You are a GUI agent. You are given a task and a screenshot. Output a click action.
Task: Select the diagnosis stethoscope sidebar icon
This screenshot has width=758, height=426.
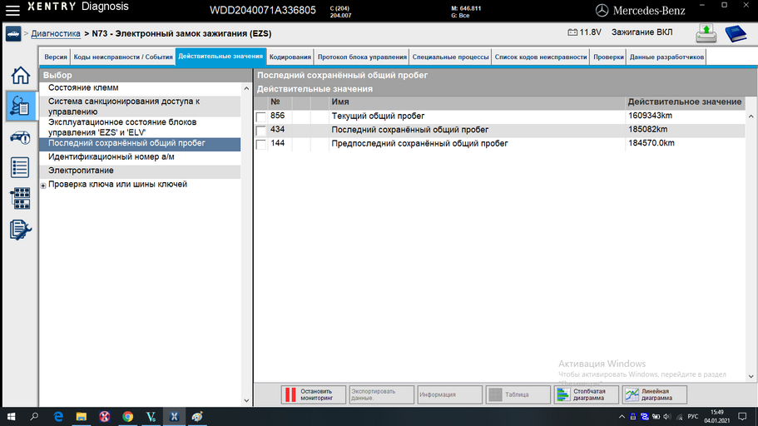click(20, 106)
